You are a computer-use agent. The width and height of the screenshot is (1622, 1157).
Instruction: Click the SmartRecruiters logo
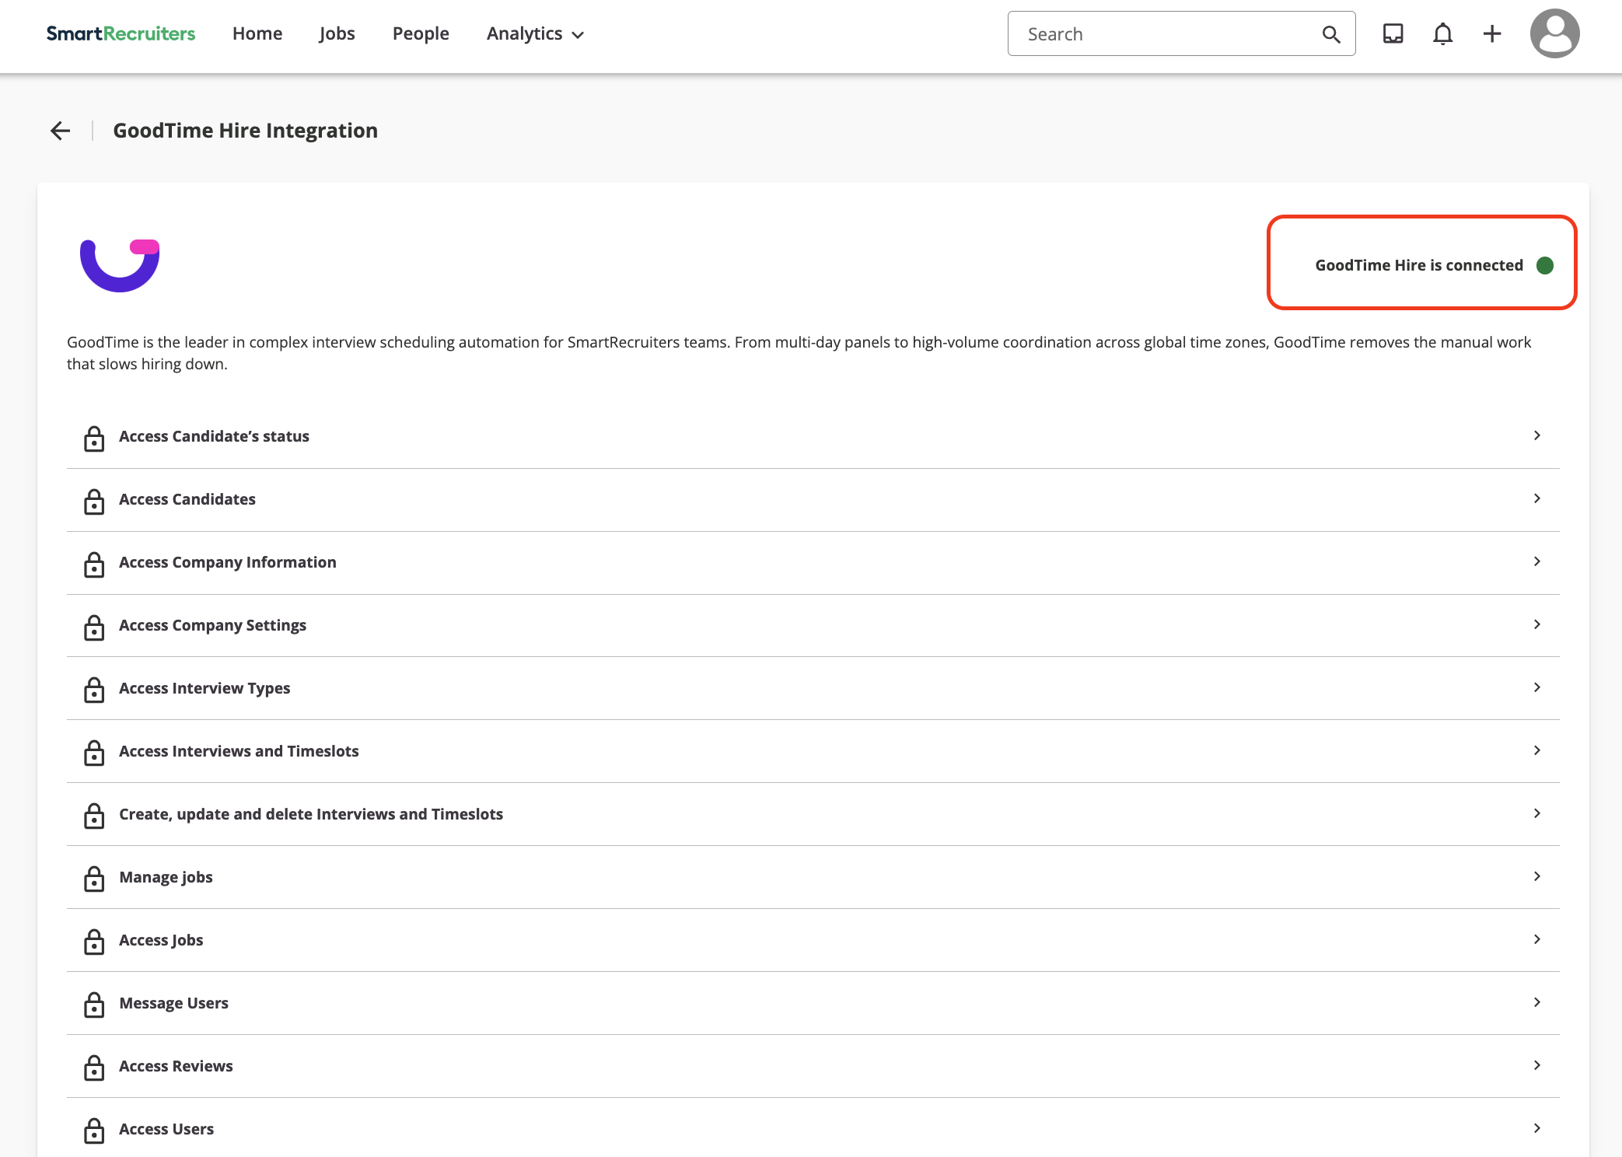(x=121, y=33)
